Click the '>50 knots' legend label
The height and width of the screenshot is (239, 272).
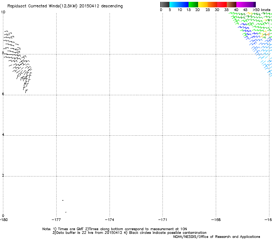click(261, 10)
